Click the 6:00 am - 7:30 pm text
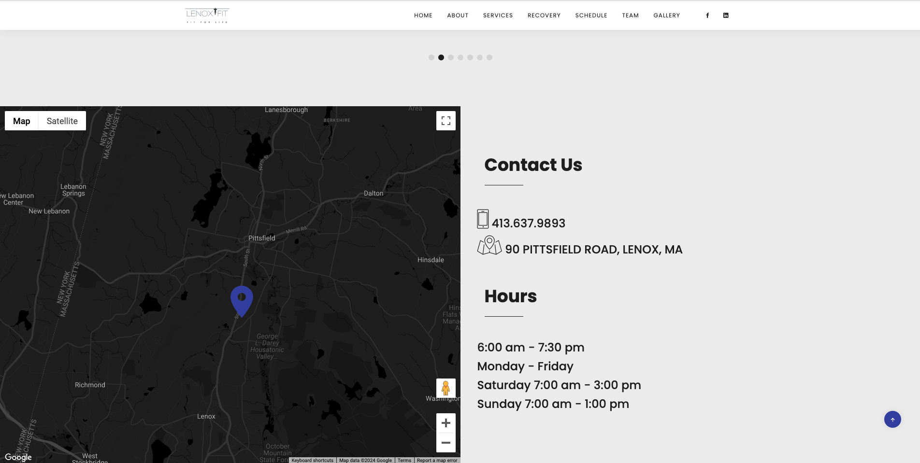Image resolution: width=920 pixels, height=463 pixels. coord(531,348)
